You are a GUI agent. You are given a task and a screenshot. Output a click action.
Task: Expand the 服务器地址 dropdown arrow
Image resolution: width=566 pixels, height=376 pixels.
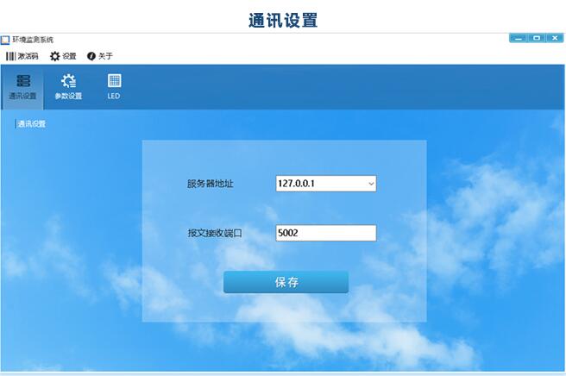(371, 184)
